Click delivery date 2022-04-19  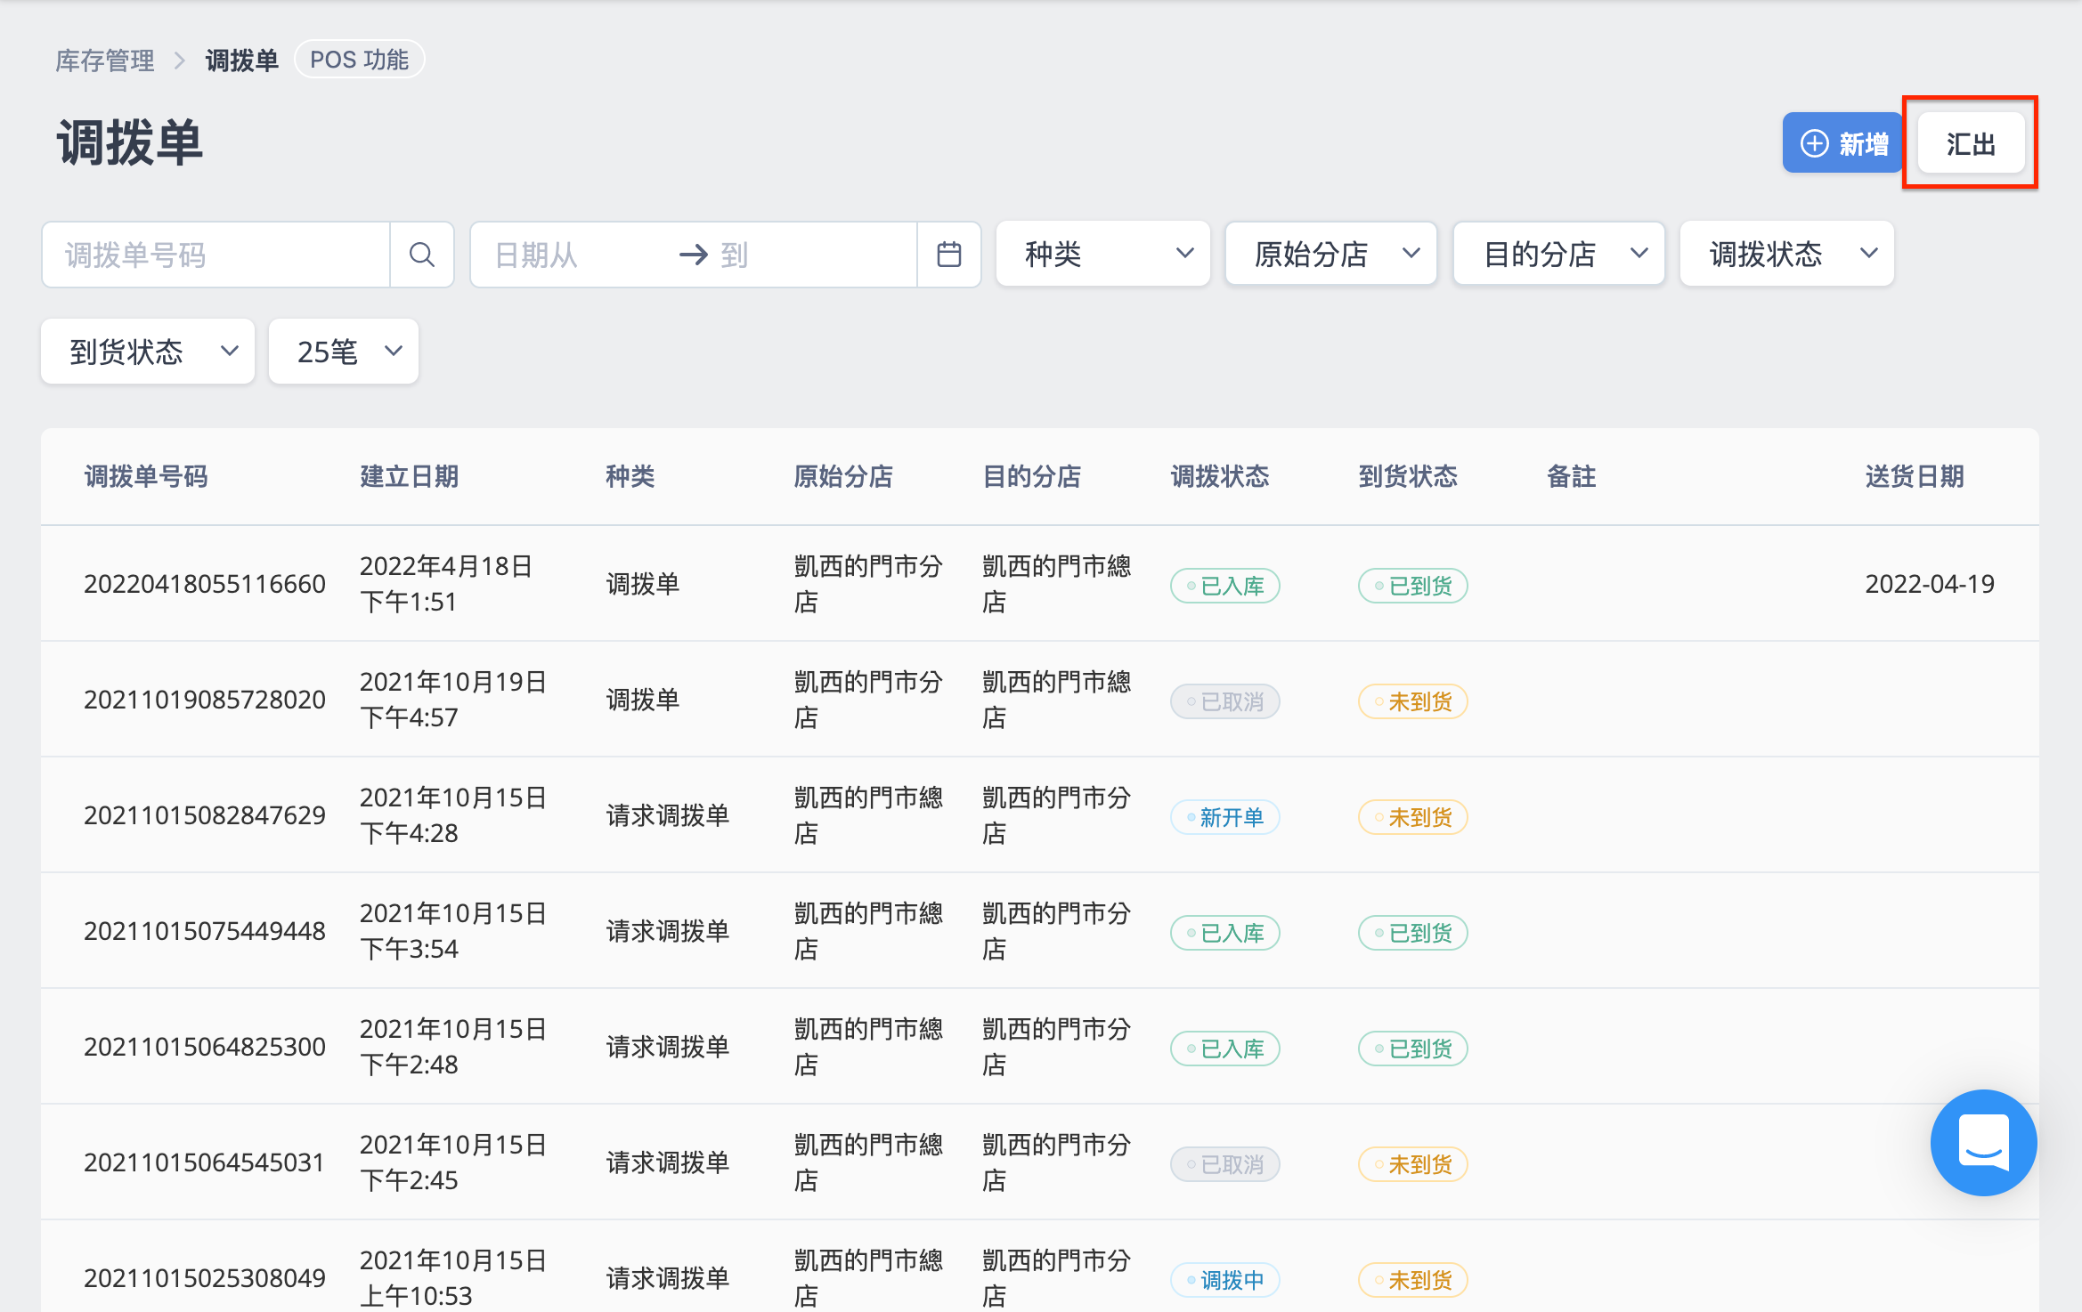pyautogui.click(x=1930, y=584)
